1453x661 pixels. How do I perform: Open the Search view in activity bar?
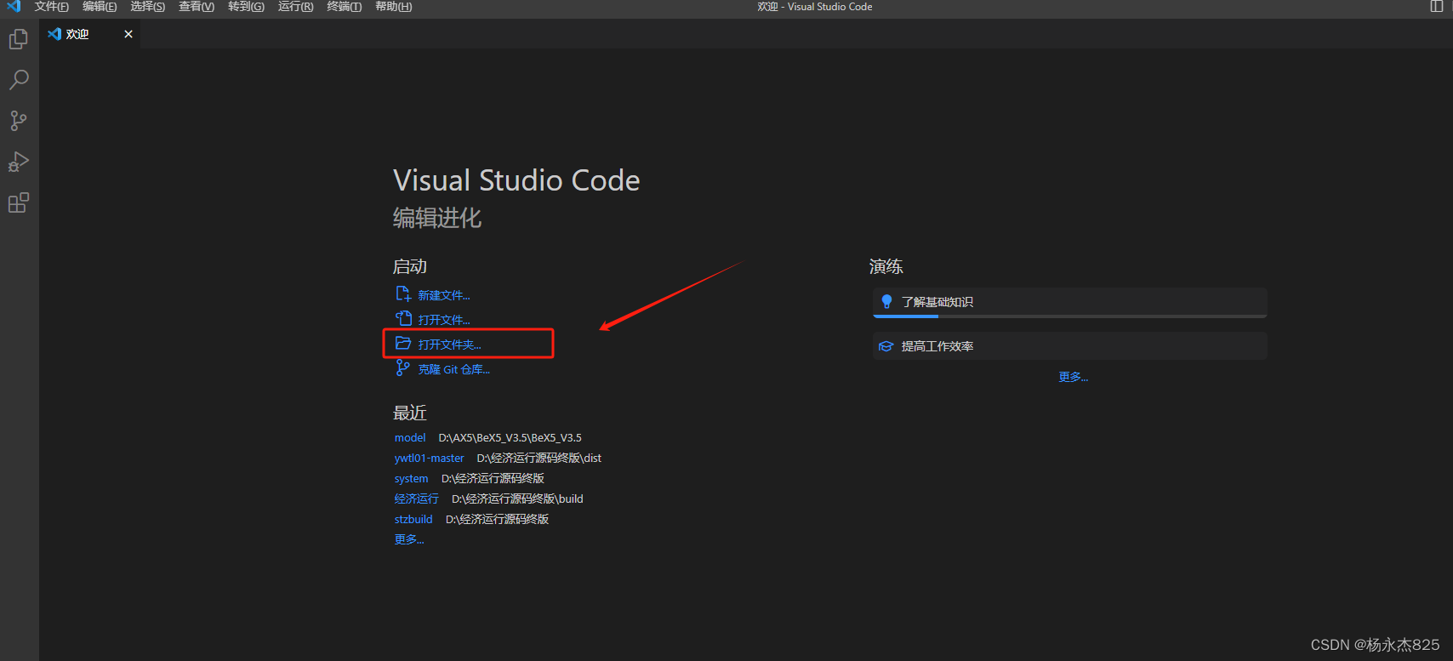[19, 80]
